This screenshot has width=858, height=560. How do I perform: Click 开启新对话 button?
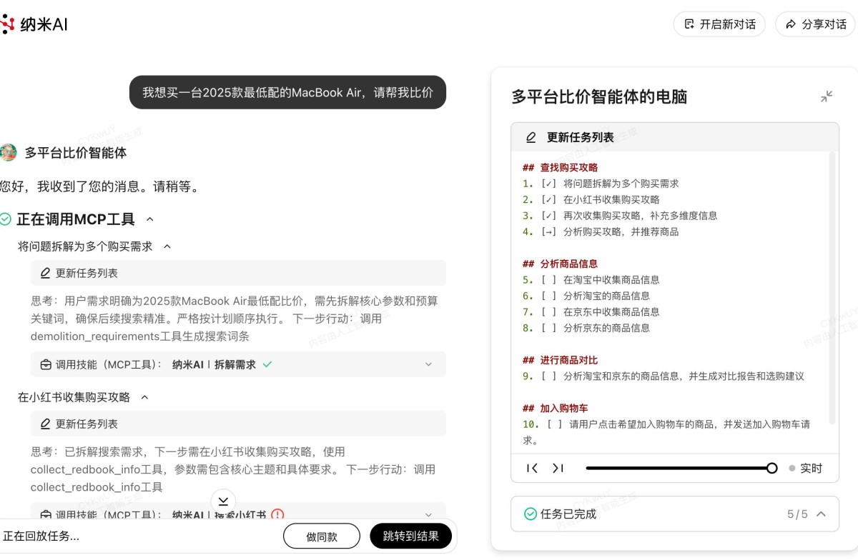tap(719, 24)
